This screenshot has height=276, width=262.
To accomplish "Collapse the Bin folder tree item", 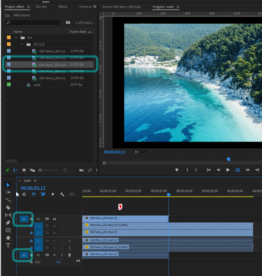I will point(16,38).
